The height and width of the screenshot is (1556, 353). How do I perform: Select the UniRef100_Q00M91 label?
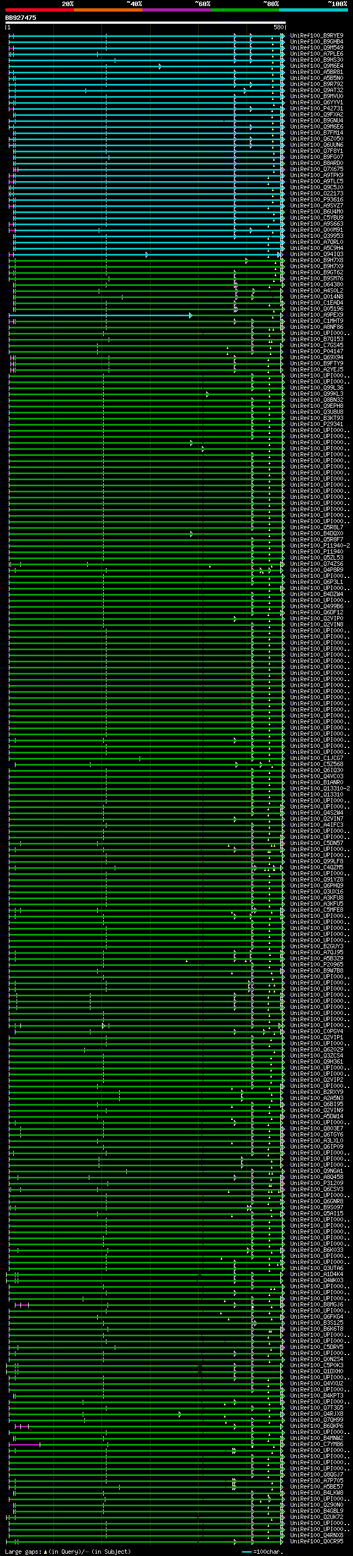[x=317, y=230]
